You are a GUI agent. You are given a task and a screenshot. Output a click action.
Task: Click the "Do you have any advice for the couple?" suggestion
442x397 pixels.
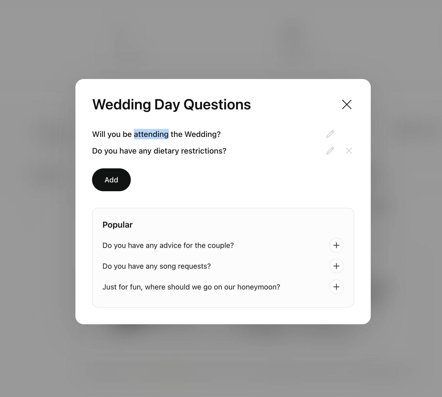(168, 246)
